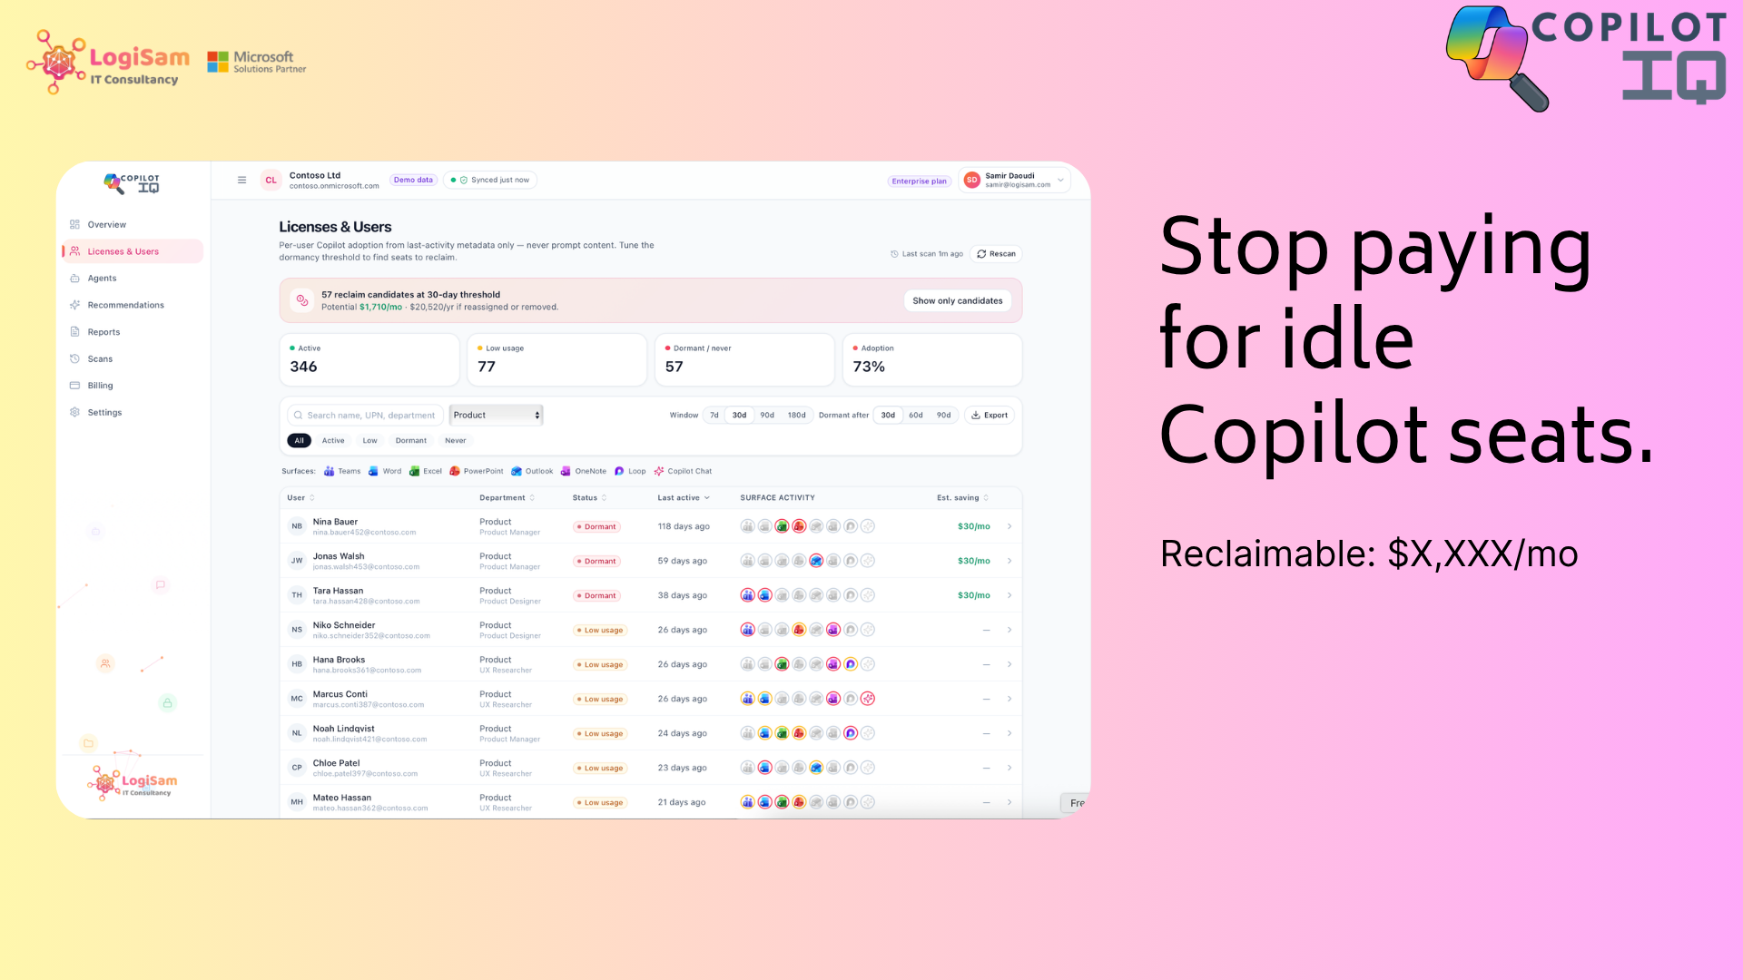The width and height of the screenshot is (1743, 980).
Task: Click the Synced just now badge
Action: (490, 180)
